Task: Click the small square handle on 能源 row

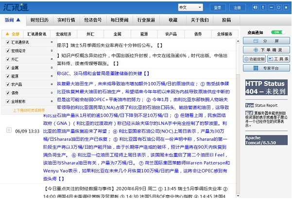Action: [52, 76]
